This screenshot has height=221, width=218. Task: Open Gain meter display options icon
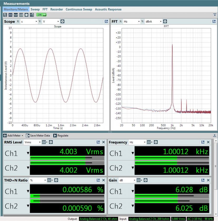(x=139, y=180)
